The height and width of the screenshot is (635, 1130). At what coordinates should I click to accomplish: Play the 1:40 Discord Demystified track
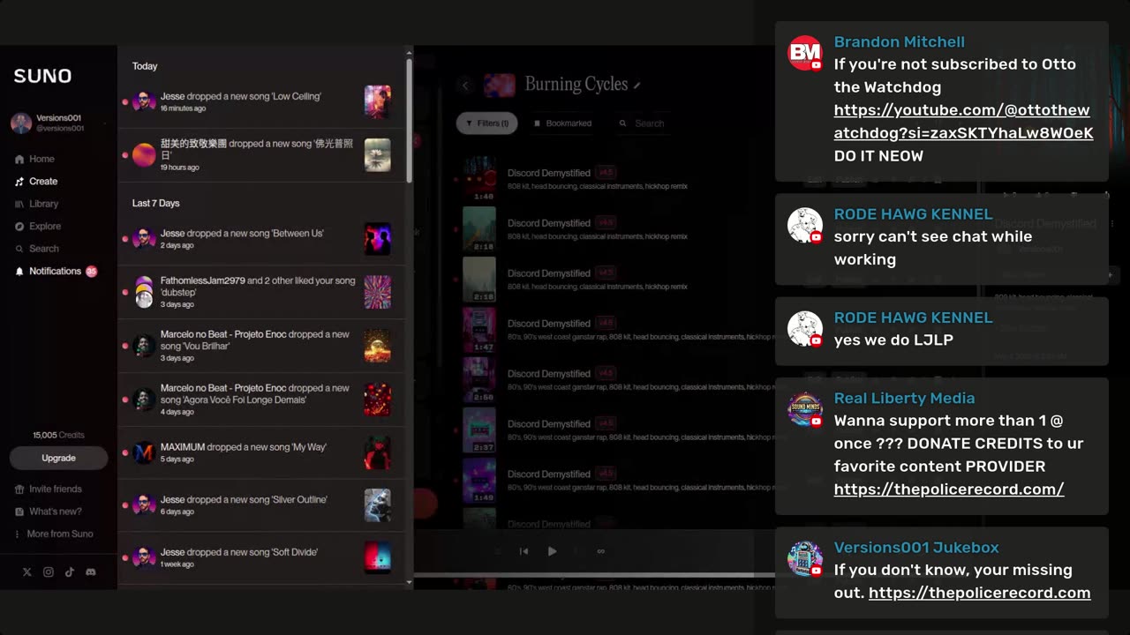pyautogui.click(x=479, y=179)
